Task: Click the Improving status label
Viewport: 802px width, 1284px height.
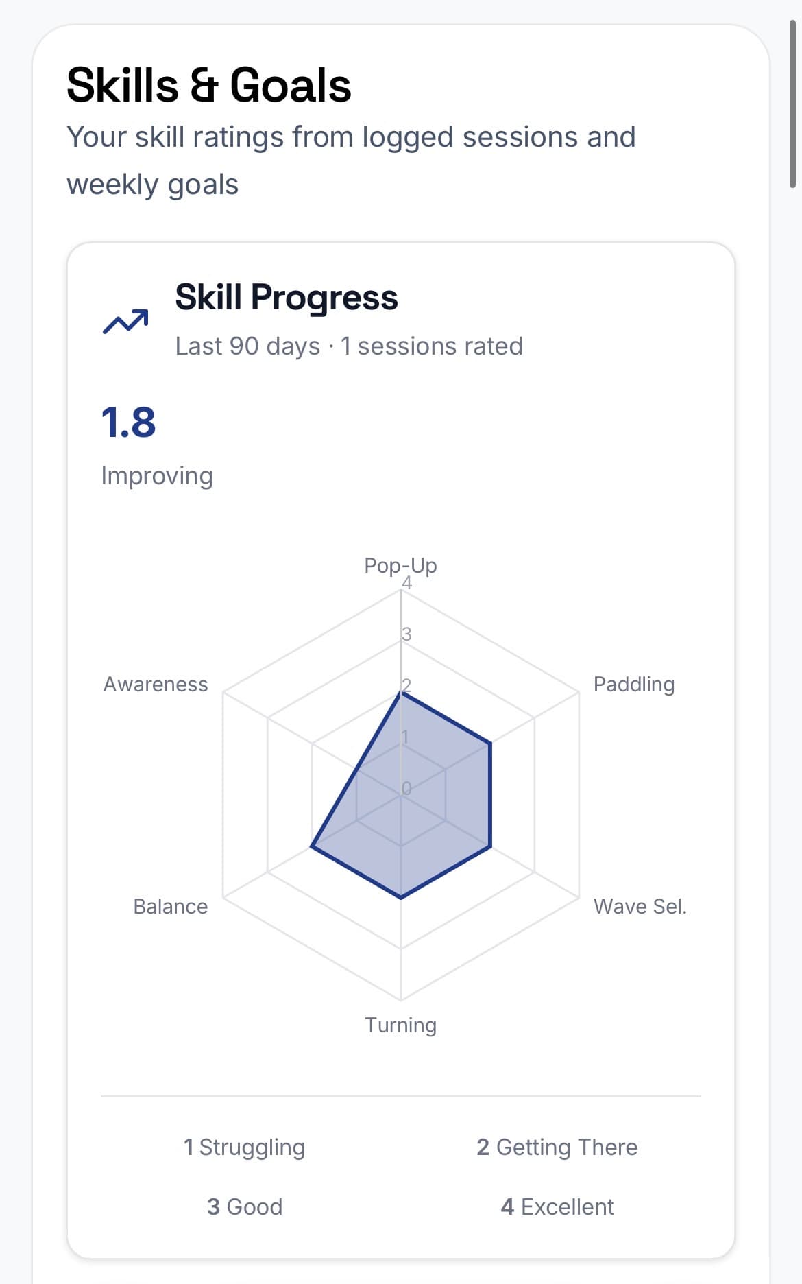Action: point(157,476)
